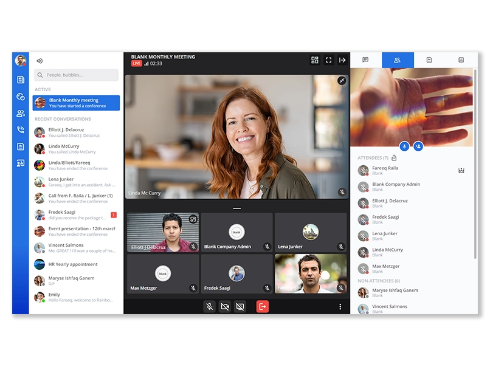490x367 pixels.
Task: Open Call from F. Raila / L. Junker conversation
Action: (x=76, y=198)
